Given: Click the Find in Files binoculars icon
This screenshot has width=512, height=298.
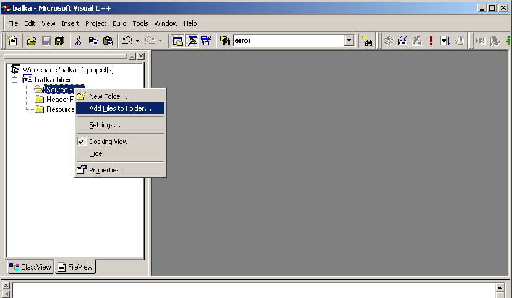Looking at the screenshot, I should (x=368, y=41).
